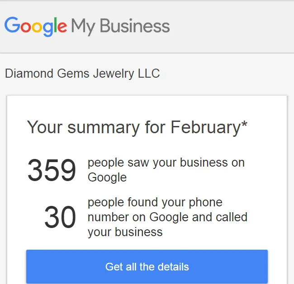Viewport: 294px width, 284px height.
Task: Click the 'LLC' part of the business name
Action: (x=149, y=73)
